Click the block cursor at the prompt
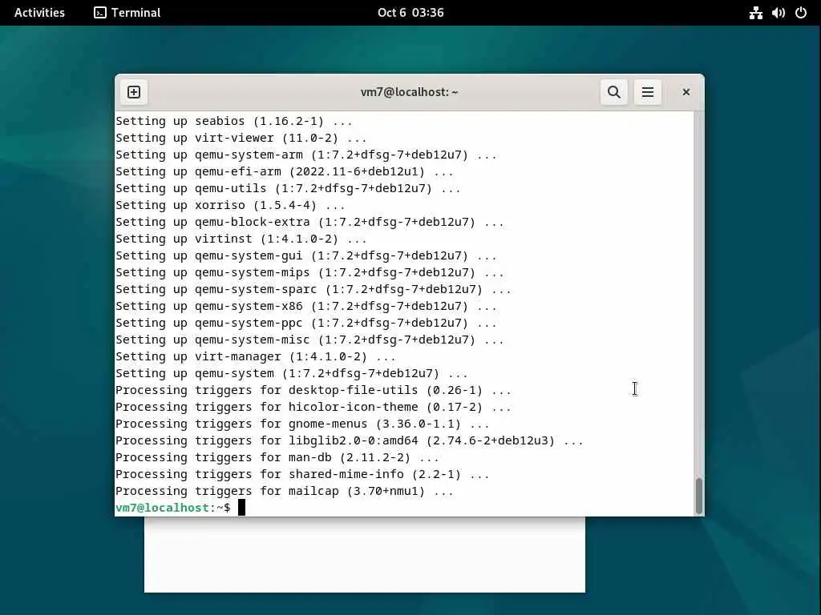 (x=241, y=507)
